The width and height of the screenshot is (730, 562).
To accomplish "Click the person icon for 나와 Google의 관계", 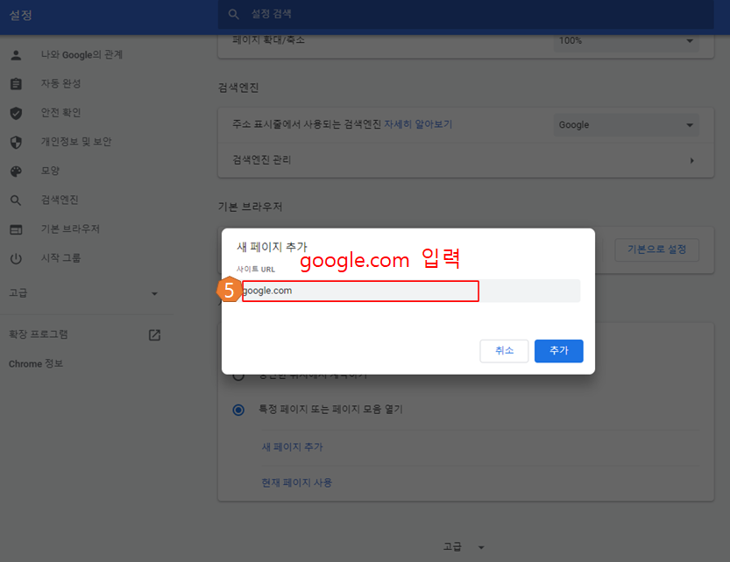I will click(16, 55).
